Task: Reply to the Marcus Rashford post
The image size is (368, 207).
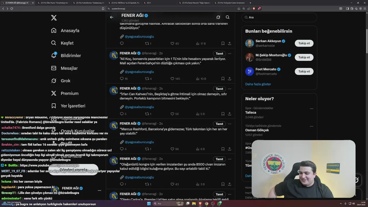Action: click(122, 149)
